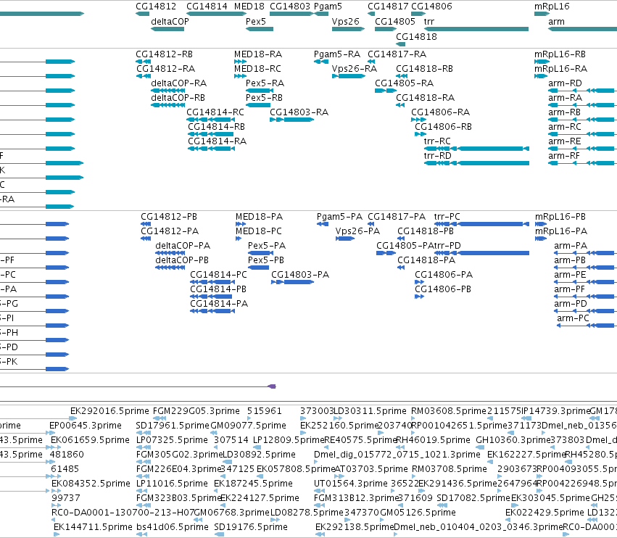Click protein label 'Pex5-PB'
The width and height of the screenshot is (617, 538).
pos(265,260)
